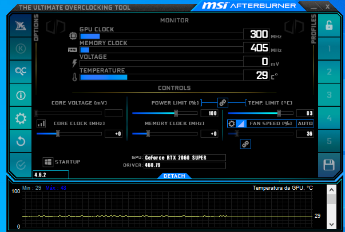This screenshot has height=232, width=345.
Task: Toggle AUTO fan speed mode
Action: (x=305, y=123)
